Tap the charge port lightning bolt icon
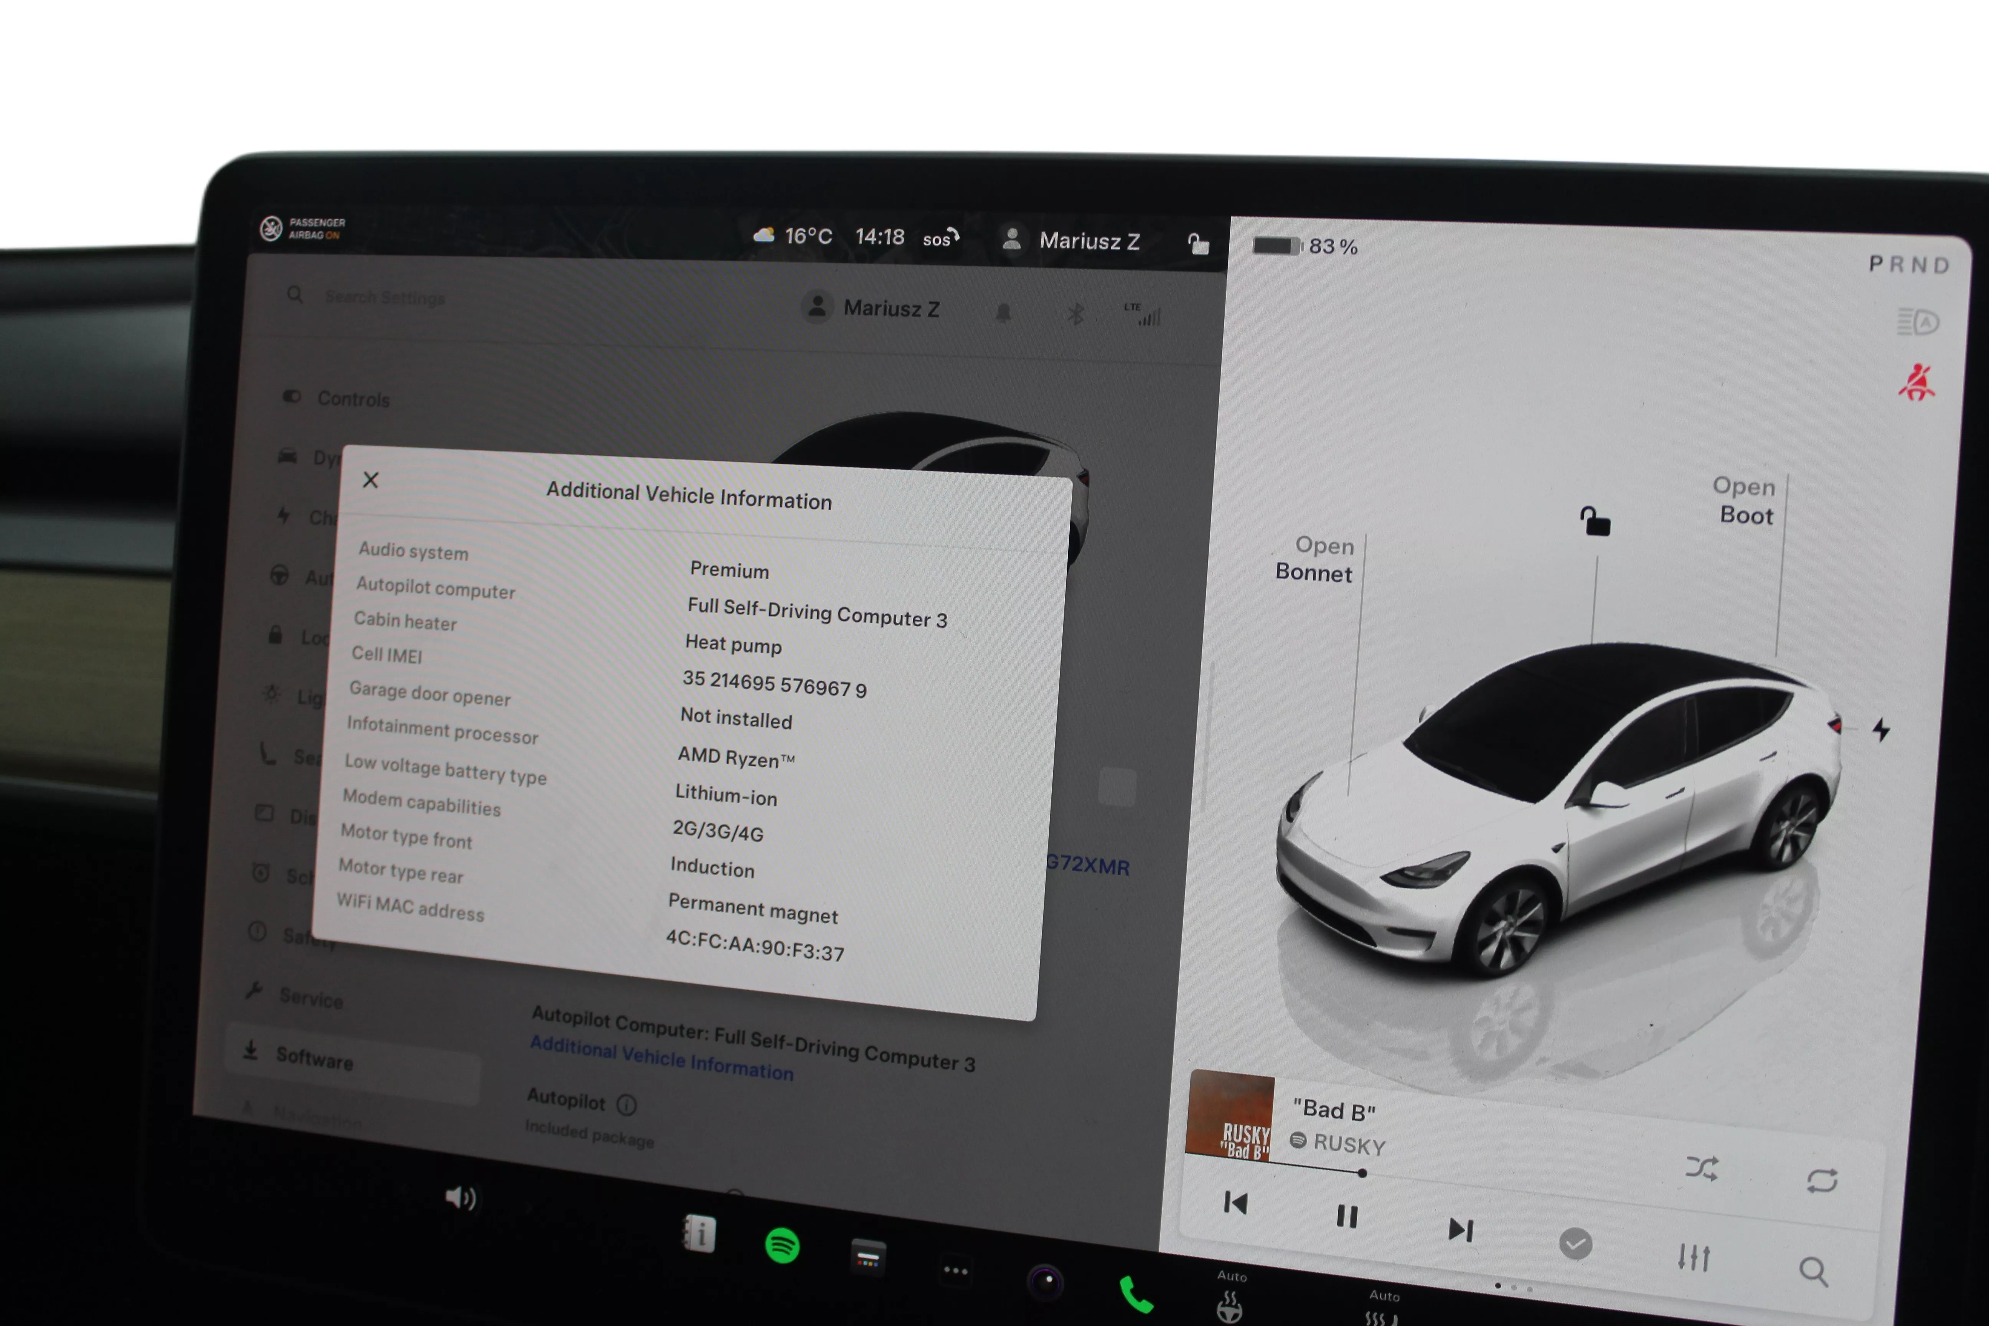 click(1881, 729)
